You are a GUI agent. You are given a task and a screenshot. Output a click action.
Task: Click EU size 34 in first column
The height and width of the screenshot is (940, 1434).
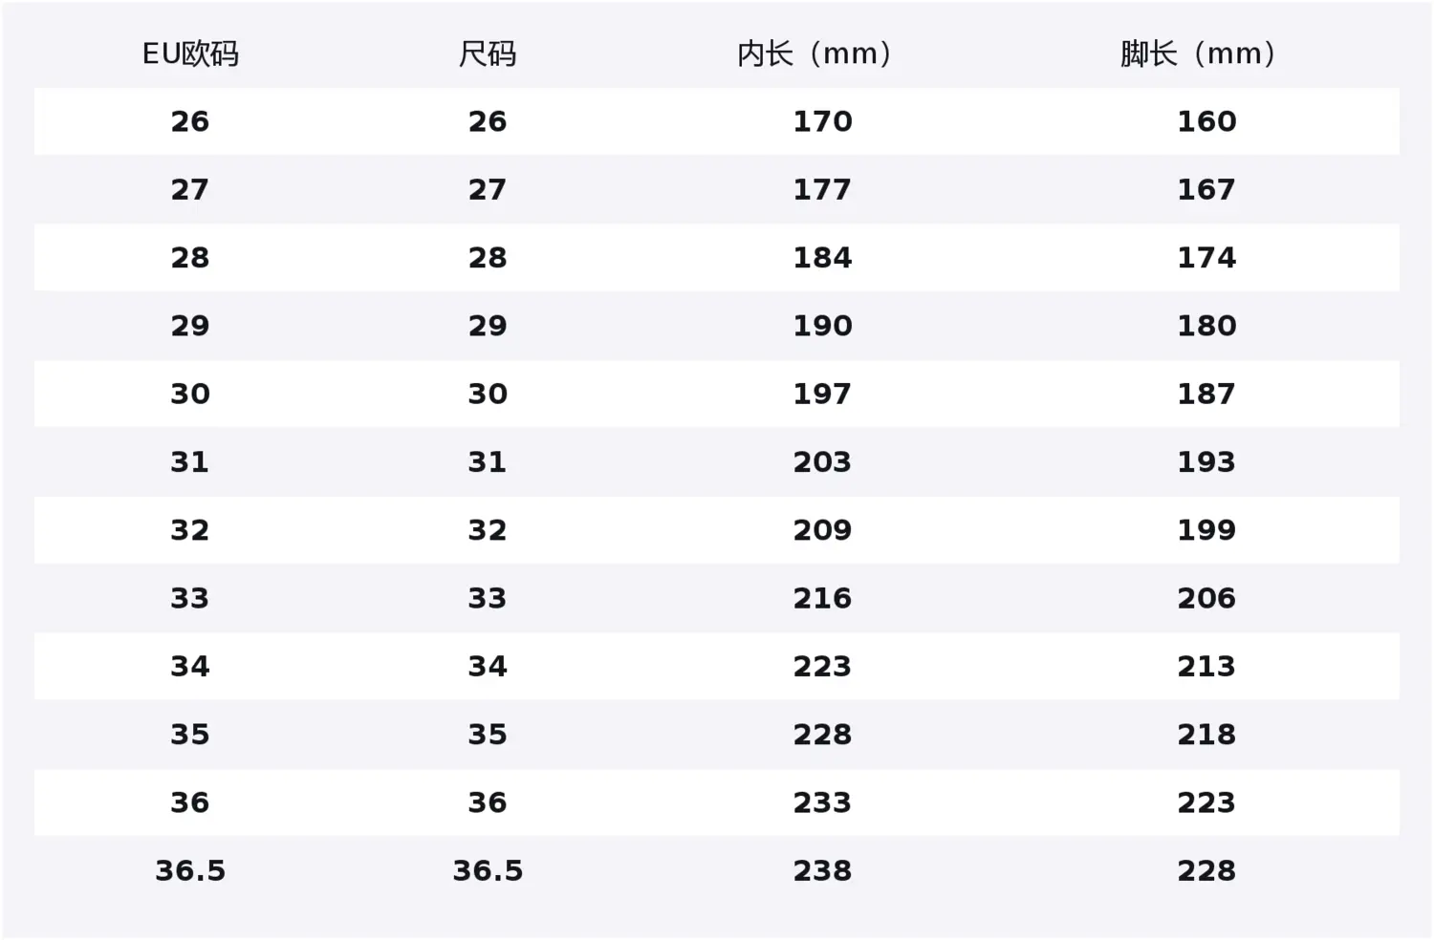point(190,666)
